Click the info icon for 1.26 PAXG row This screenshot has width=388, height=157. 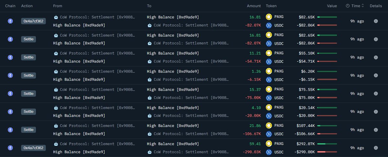point(376,75)
